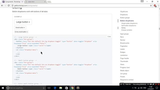Image resolution: width=160 pixels, height=90 pixels.
Task: Close the Components - Bootstrap tab
Action: pyautogui.click(x=22, y=2)
